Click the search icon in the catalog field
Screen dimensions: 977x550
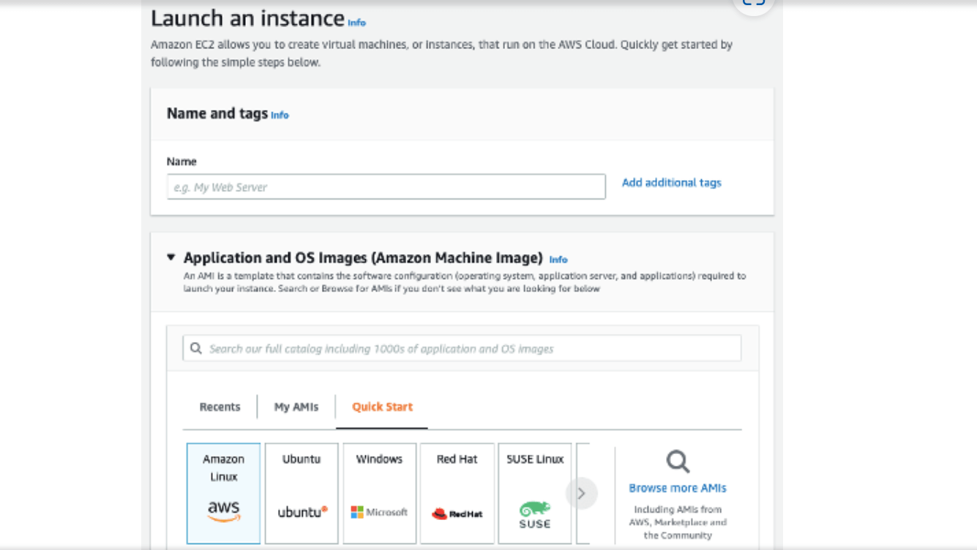pos(195,347)
